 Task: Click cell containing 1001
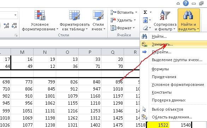[45, 96]
